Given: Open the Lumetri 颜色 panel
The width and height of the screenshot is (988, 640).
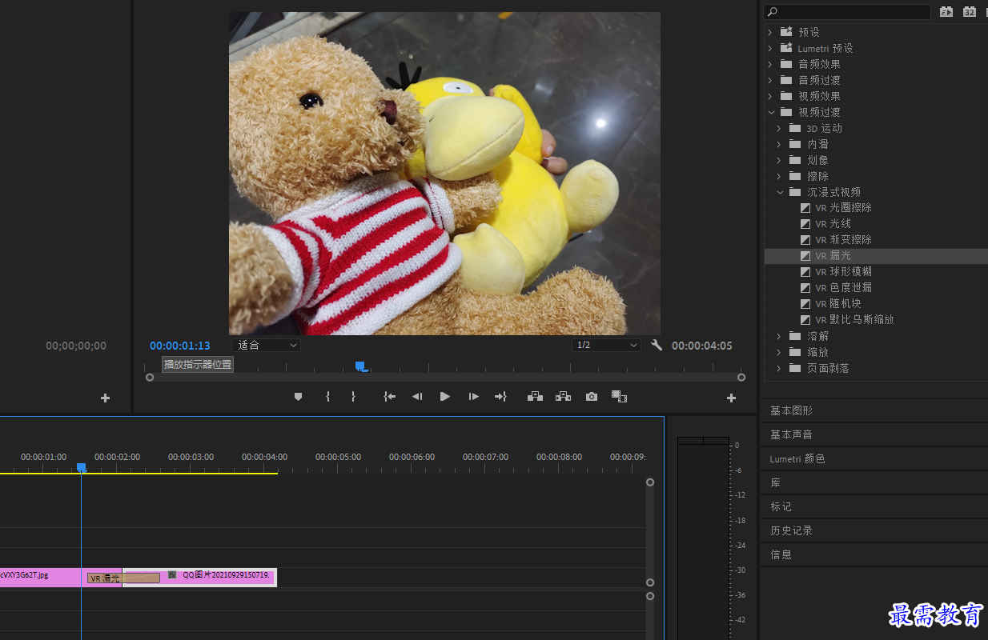Looking at the screenshot, I should pyautogui.click(x=797, y=458).
